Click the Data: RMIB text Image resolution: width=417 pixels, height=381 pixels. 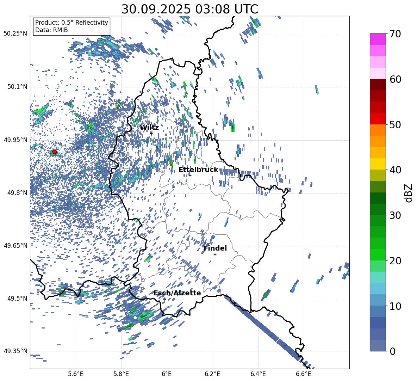click(51, 30)
